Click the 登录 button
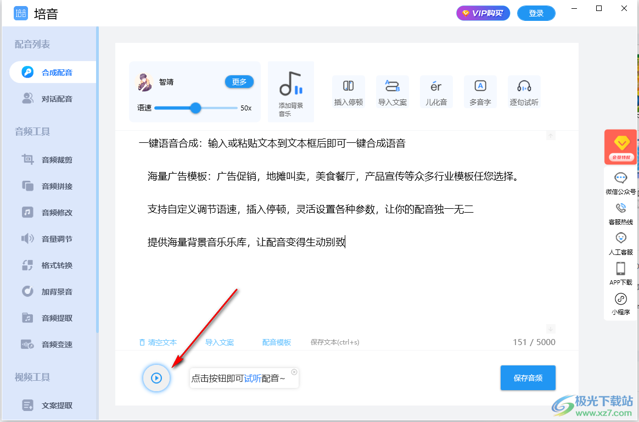The width and height of the screenshot is (639, 422). pos(536,13)
